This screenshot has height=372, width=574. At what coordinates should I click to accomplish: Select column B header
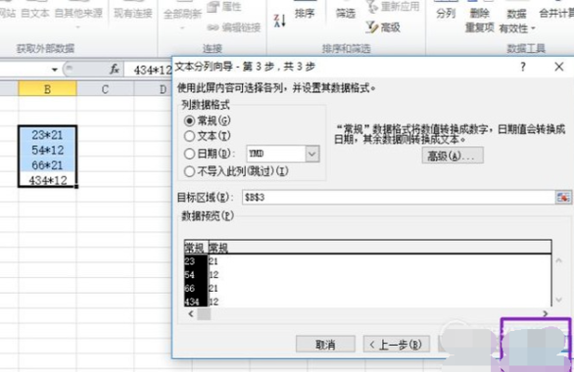(48, 89)
